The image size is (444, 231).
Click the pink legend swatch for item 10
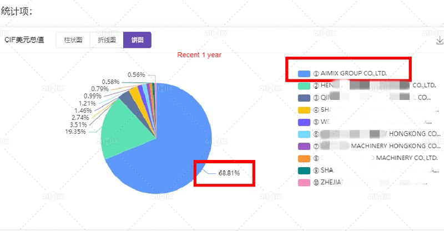pyautogui.click(x=304, y=183)
